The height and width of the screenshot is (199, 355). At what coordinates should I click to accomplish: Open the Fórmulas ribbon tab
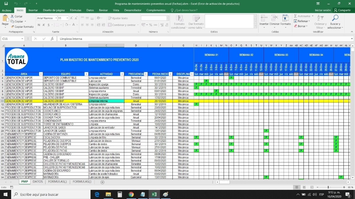tap(75, 10)
